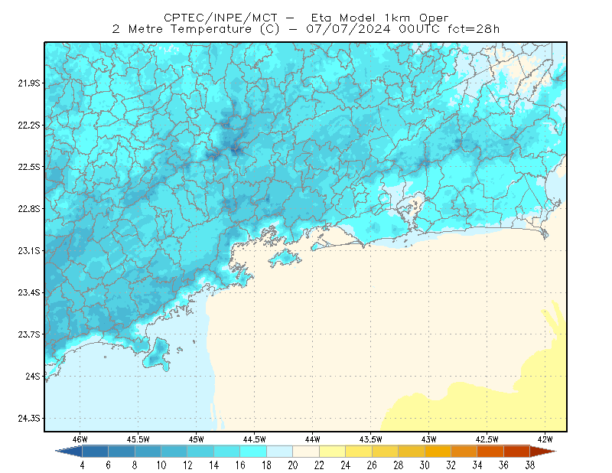Click the orange 30-32 colorbar segment
Image resolution: width=612 pixels, height=473 pixels.
point(438,452)
